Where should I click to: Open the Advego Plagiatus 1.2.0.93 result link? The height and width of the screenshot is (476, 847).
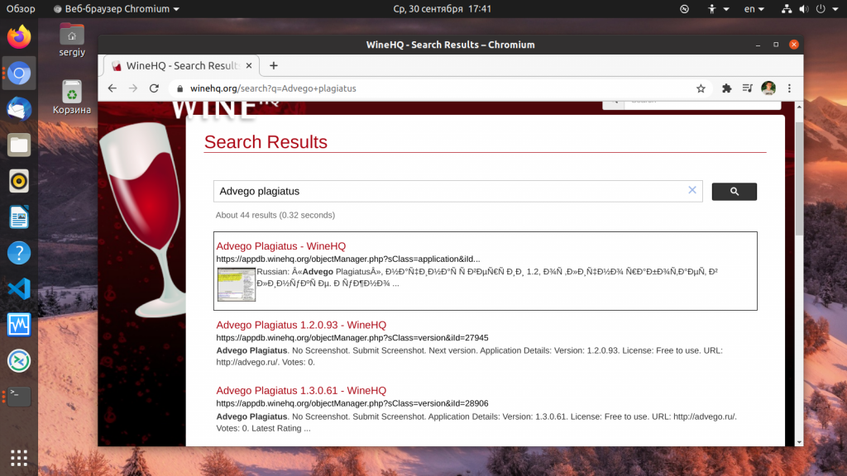click(x=301, y=325)
